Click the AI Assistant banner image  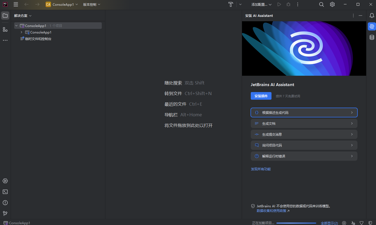(x=304, y=48)
